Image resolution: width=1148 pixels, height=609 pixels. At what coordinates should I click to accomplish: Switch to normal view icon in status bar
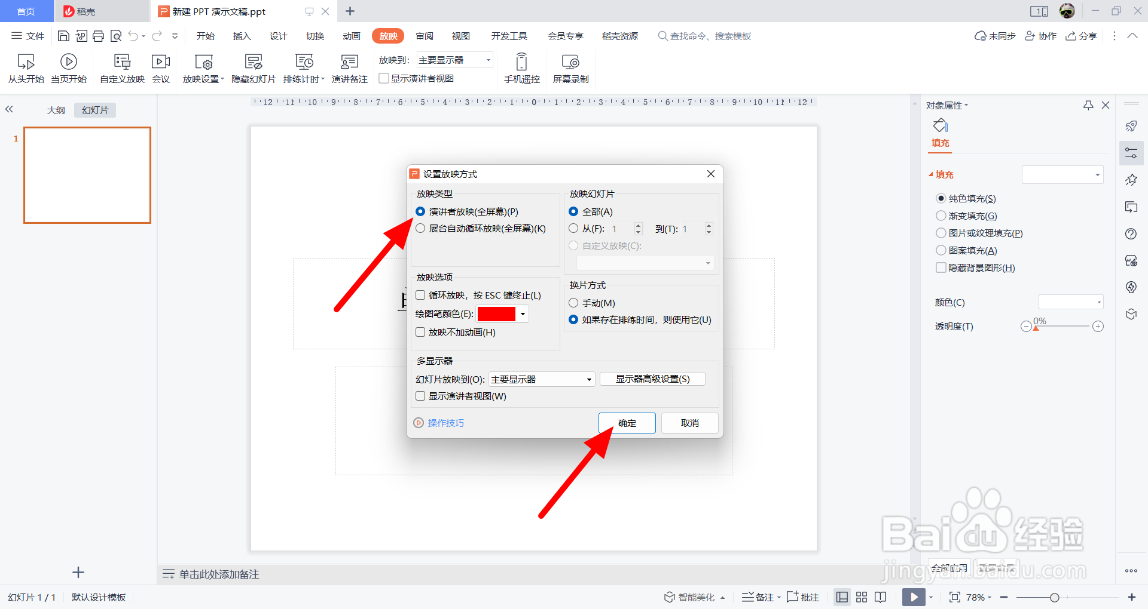pyautogui.click(x=842, y=597)
